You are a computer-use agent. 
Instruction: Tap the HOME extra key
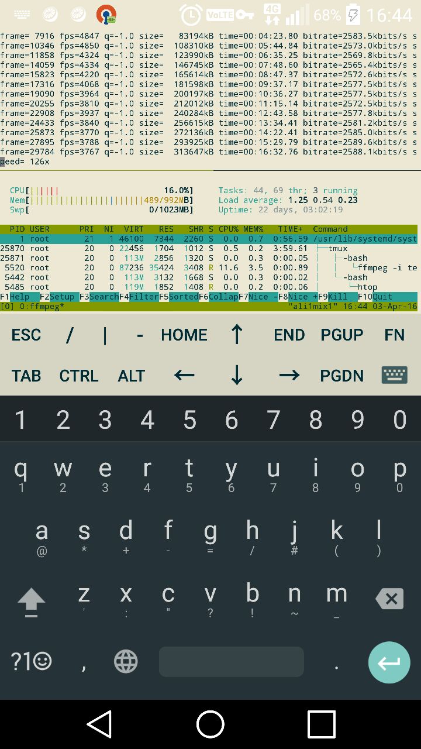184,335
